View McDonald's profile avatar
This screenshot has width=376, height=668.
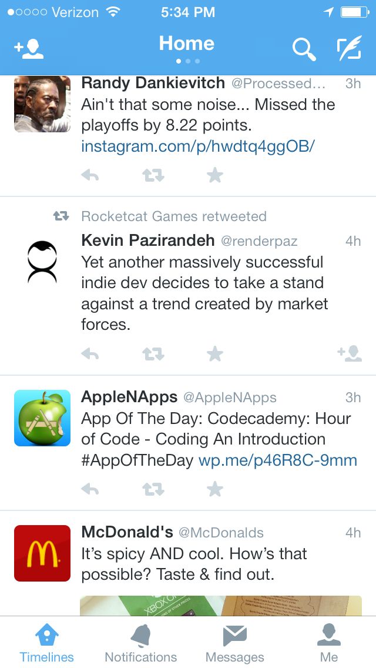tap(42, 553)
